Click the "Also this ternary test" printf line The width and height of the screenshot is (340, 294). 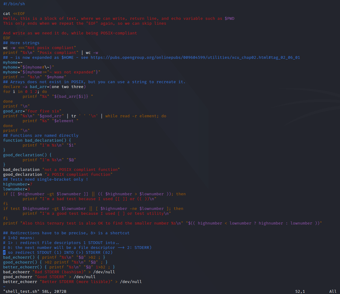(x=163, y=224)
